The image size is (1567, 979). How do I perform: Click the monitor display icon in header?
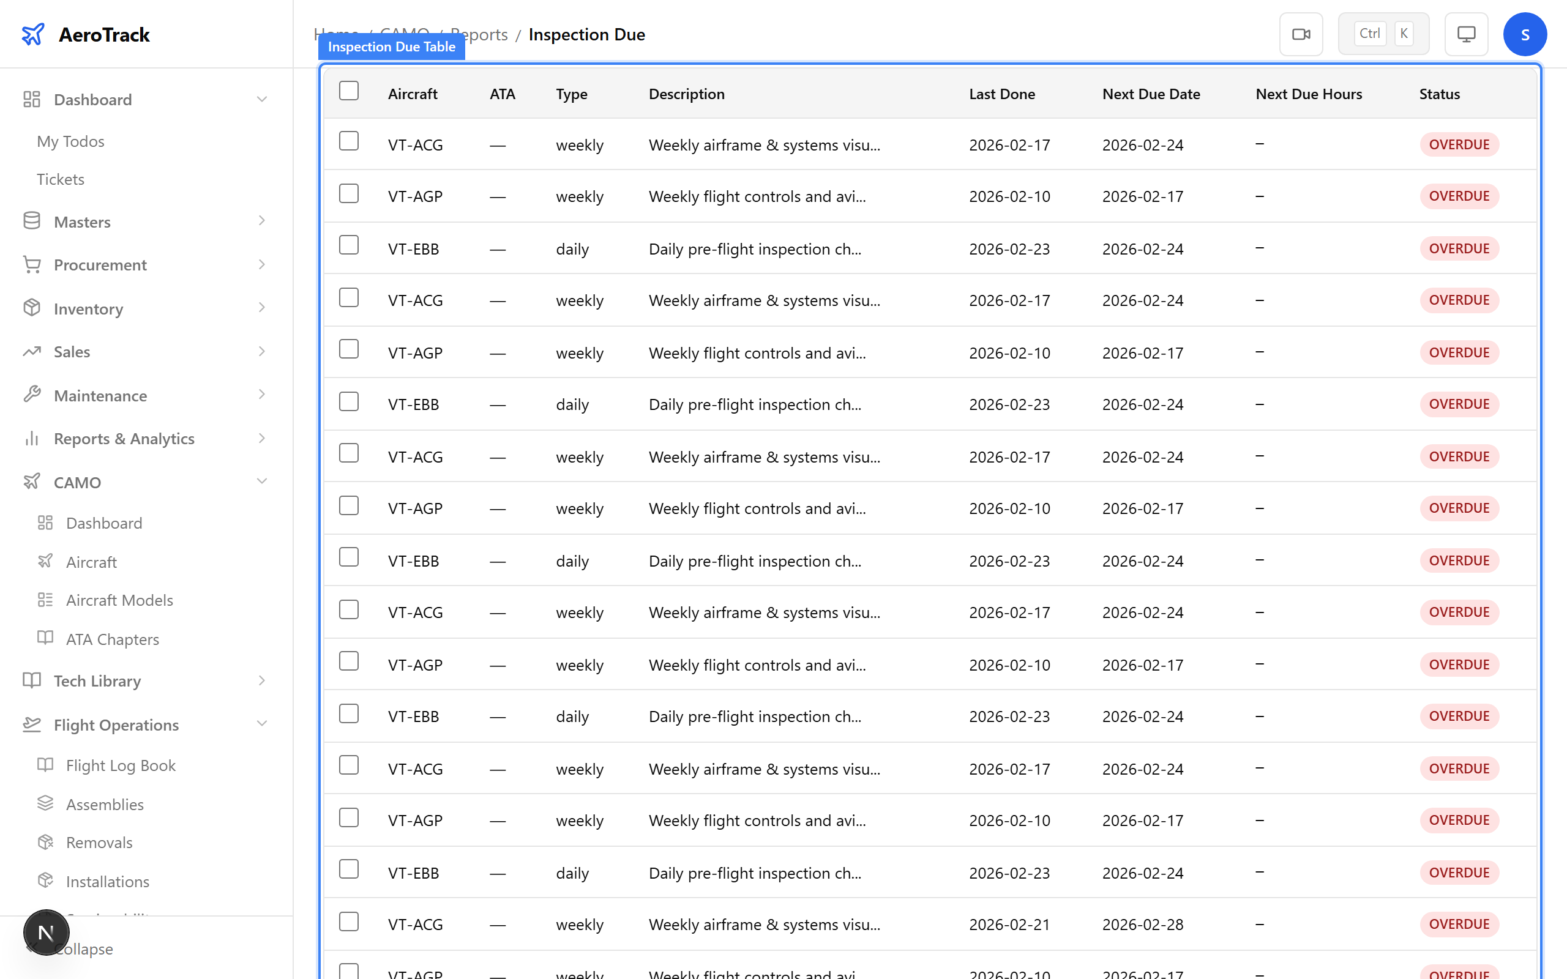coord(1466,34)
